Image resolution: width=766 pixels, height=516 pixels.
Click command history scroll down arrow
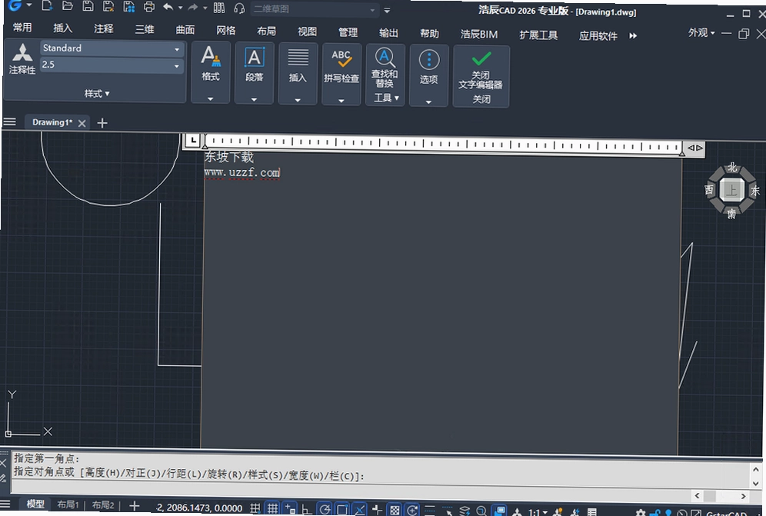[756, 484]
